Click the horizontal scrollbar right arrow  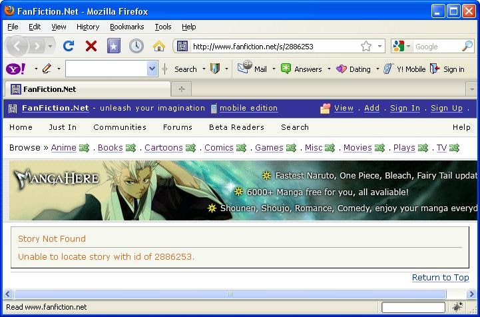coord(471,294)
